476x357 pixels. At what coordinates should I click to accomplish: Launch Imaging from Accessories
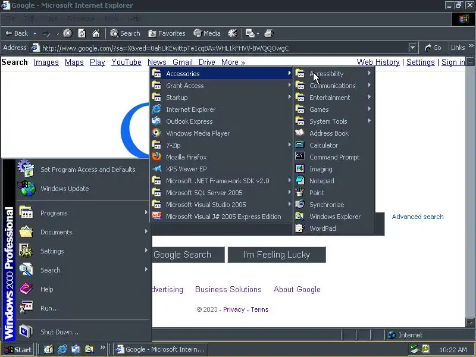click(x=334, y=169)
